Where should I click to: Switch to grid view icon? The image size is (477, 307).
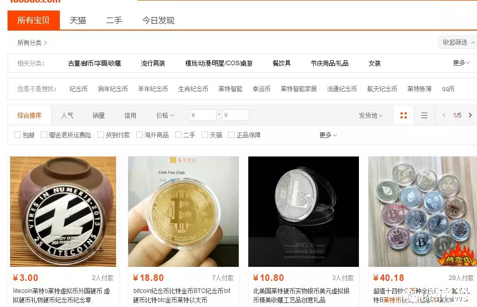tap(404, 115)
